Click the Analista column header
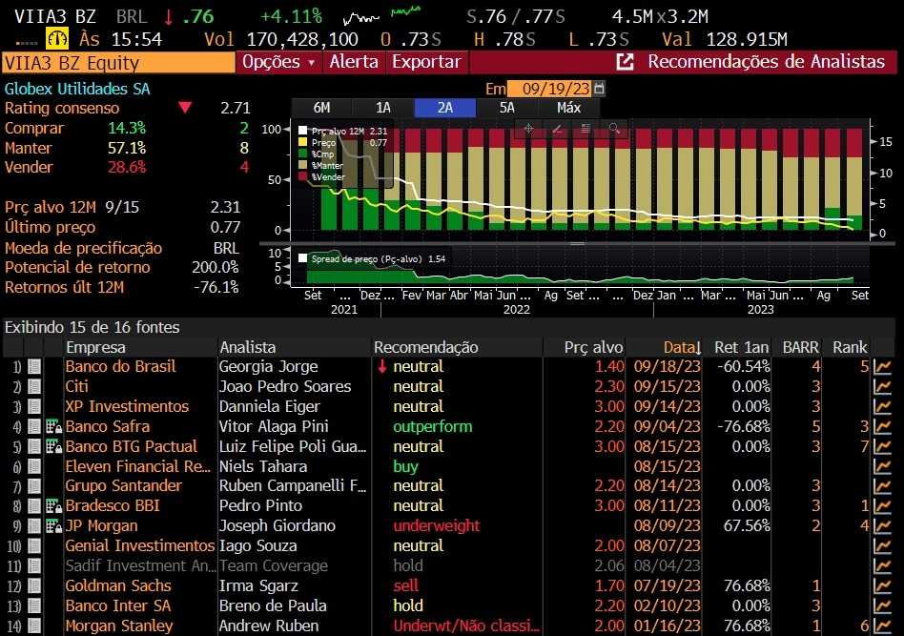This screenshot has height=636, width=904. coord(248,348)
